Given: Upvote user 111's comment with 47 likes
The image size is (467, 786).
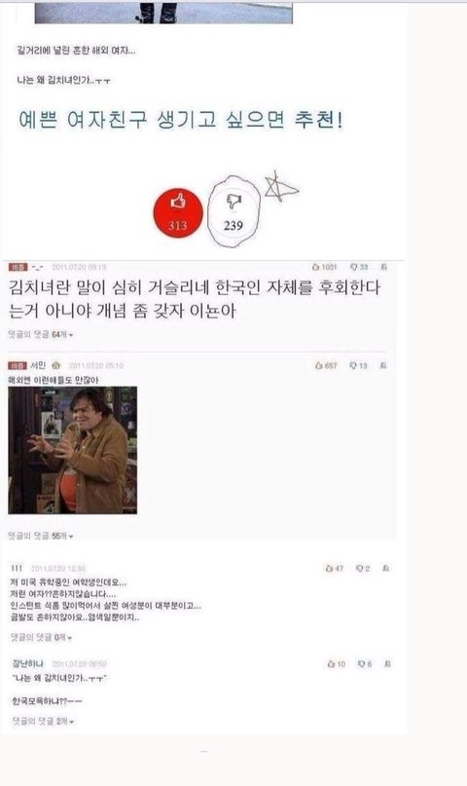Looking at the screenshot, I should (x=335, y=569).
